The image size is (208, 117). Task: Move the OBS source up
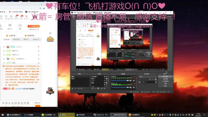tap(102, 88)
